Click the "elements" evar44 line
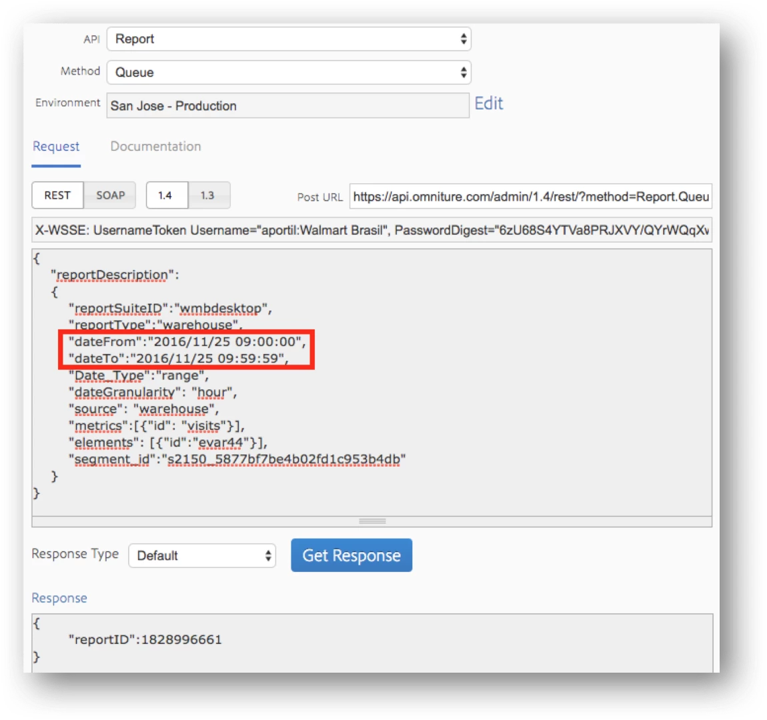767x720 pixels. [x=168, y=443]
